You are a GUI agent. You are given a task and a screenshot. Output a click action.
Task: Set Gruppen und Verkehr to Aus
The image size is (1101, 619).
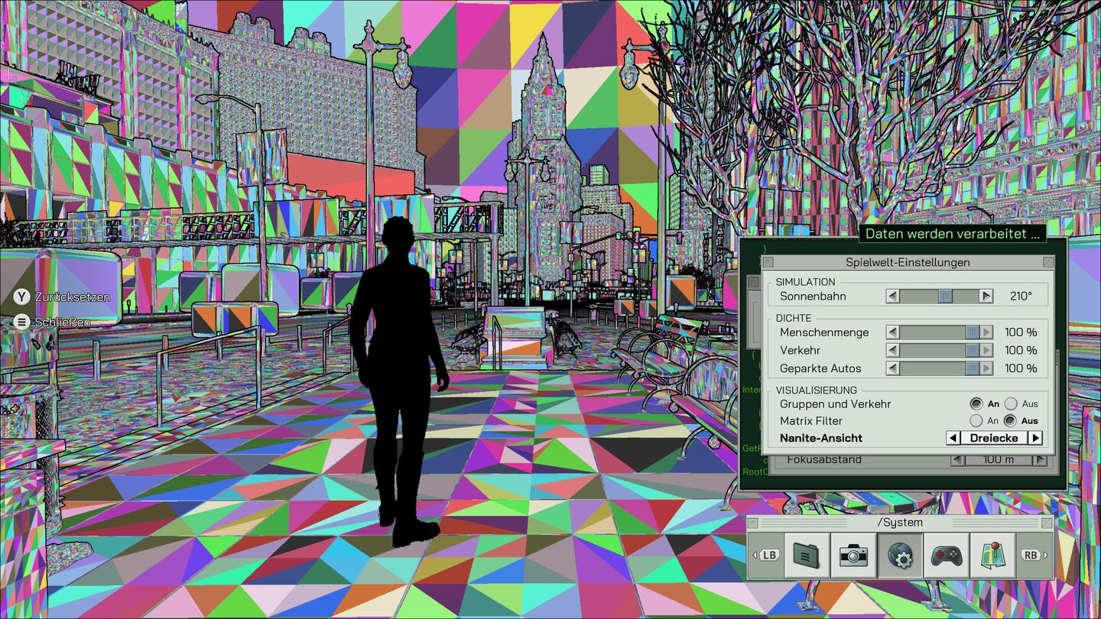(x=1011, y=403)
